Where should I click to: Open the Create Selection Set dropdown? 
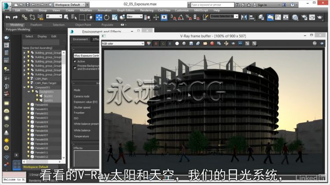point(224,16)
